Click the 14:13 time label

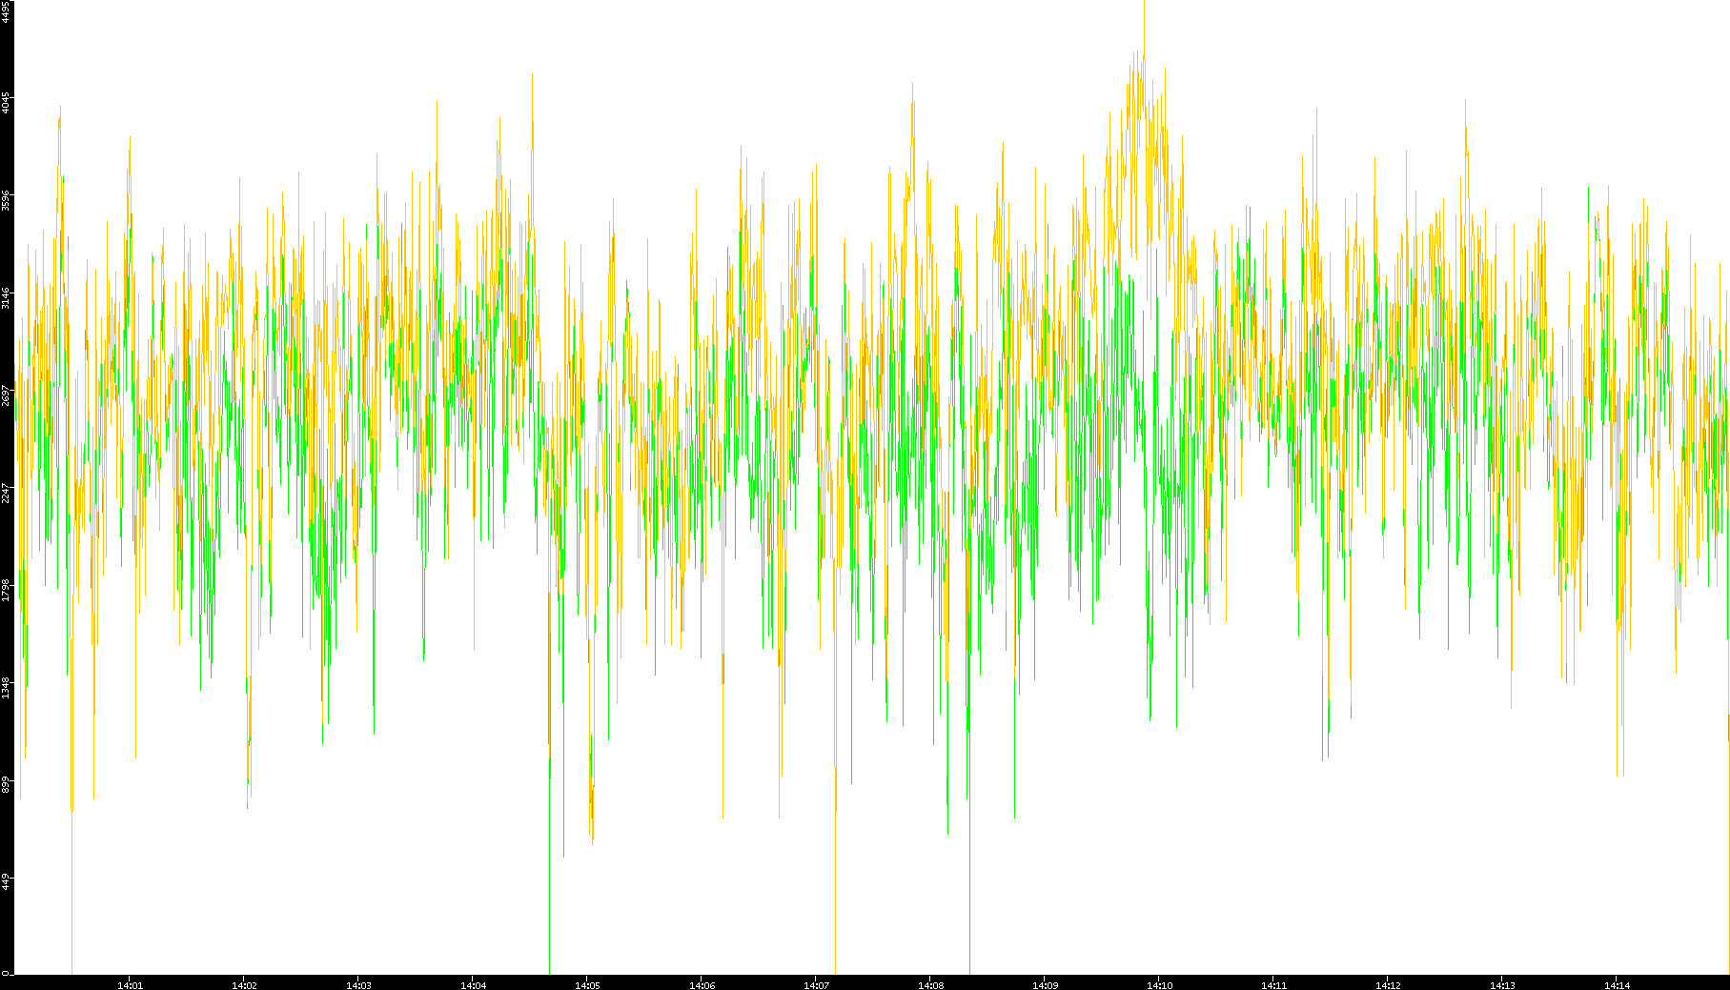pyautogui.click(x=1502, y=985)
